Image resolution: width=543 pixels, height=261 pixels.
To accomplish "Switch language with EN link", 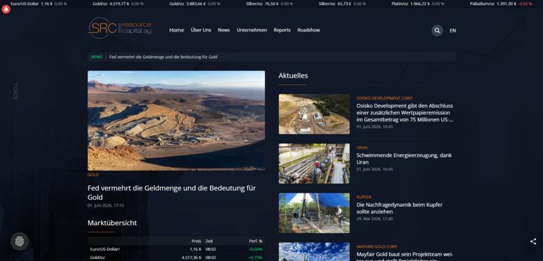I will click(x=453, y=31).
